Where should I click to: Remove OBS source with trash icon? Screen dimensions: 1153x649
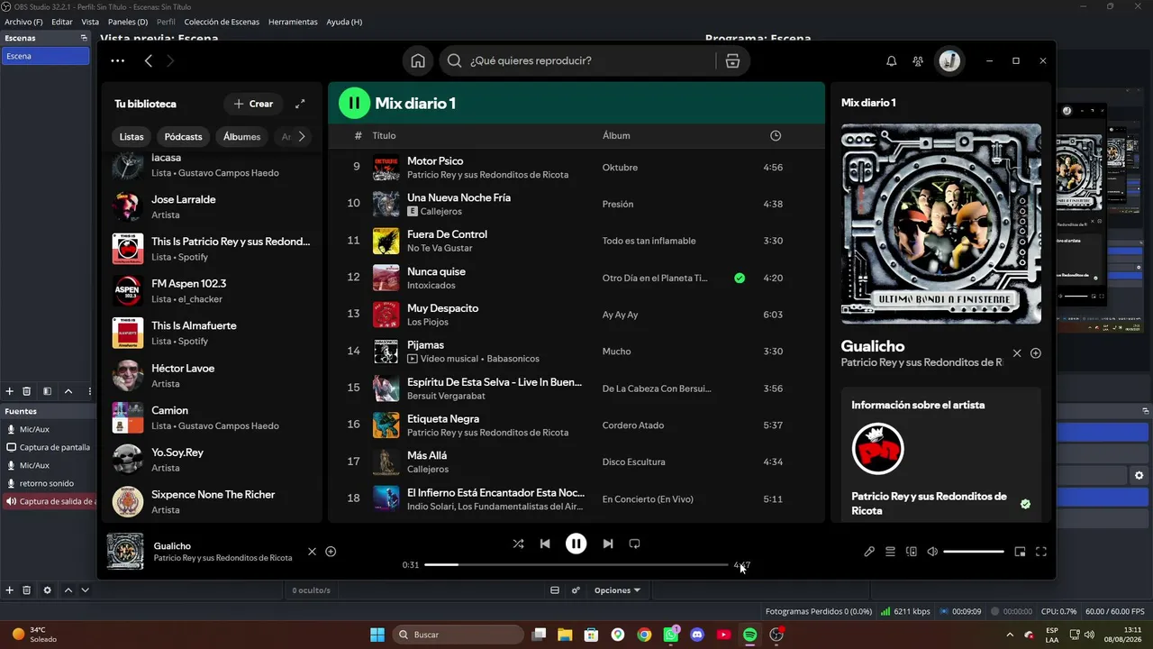(27, 590)
